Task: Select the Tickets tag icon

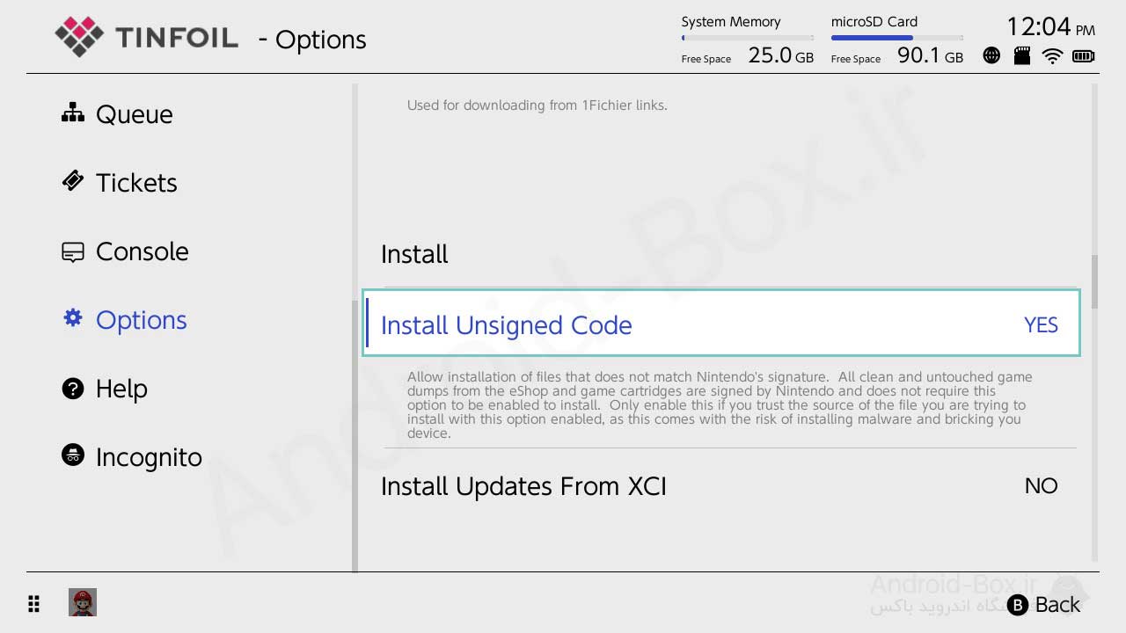Action: (x=72, y=181)
